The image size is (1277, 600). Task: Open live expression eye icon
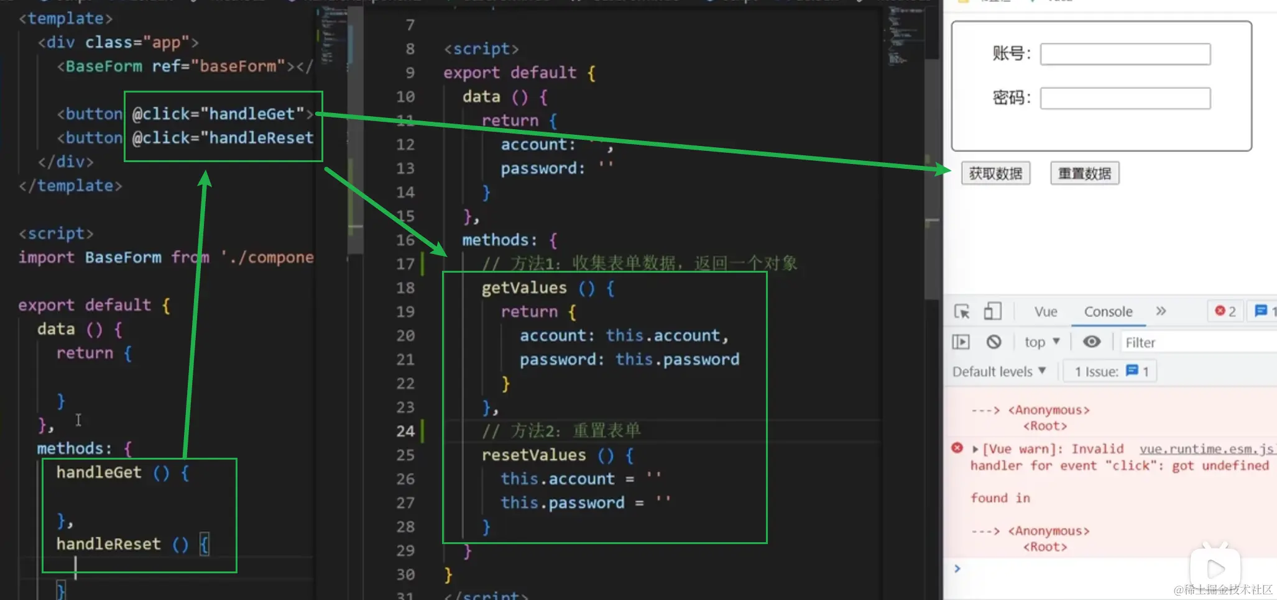pos(1092,342)
